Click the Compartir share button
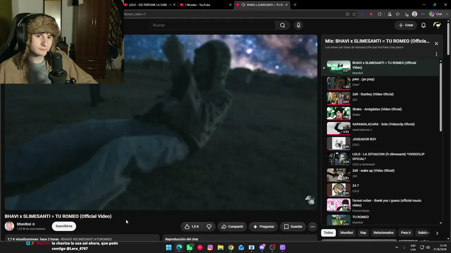The height and width of the screenshot is (253, 451). [x=232, y=227]
